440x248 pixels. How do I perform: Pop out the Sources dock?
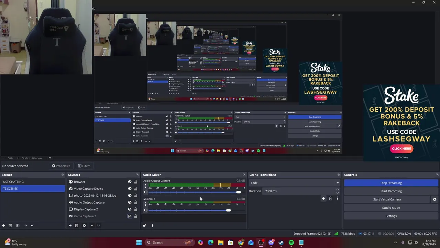coord(137,175)
